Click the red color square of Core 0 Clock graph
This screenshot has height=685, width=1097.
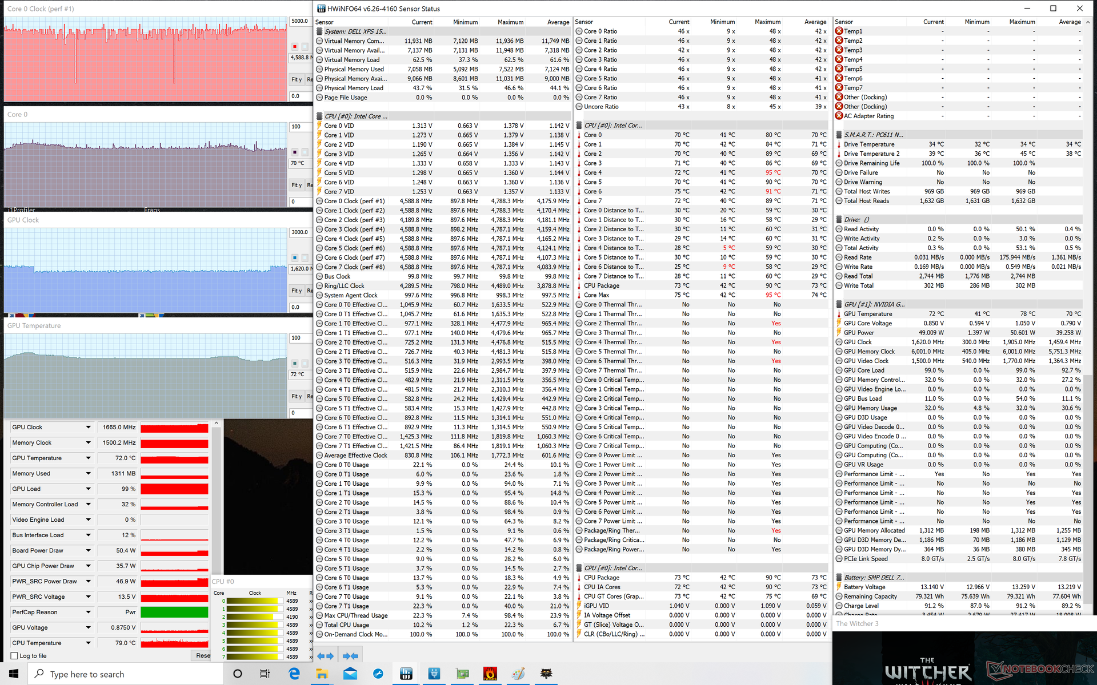point(295,46)
